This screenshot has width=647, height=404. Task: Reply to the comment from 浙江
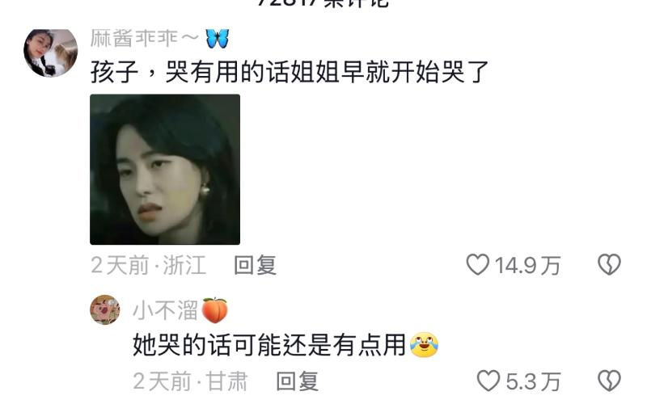[x=255, y=265]
